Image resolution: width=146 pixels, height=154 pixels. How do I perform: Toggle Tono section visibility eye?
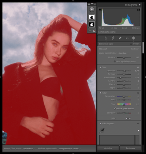coord(138,67)
